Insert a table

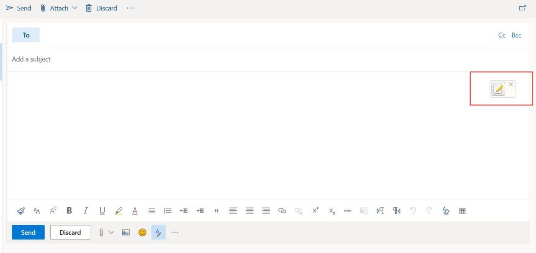[x=462, y=211]
